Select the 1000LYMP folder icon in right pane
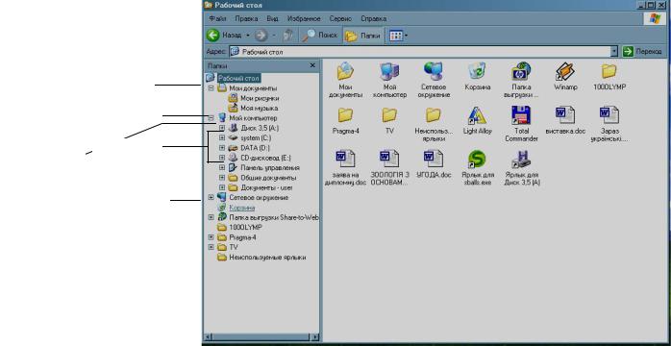This screenshot has height=346, width=671. pyautogui.click(x=609, y=71)
